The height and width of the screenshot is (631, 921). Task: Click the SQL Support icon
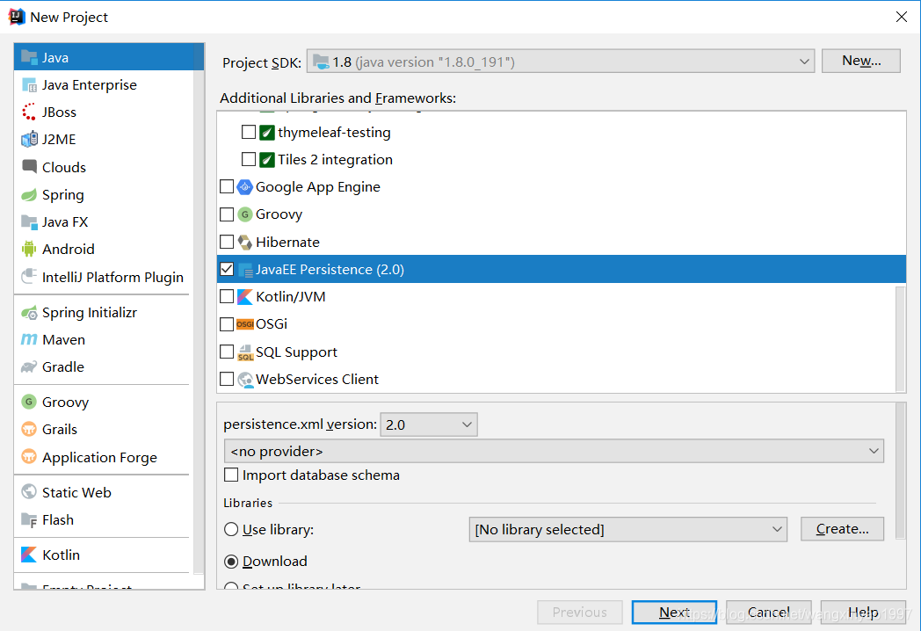(245, 352)
